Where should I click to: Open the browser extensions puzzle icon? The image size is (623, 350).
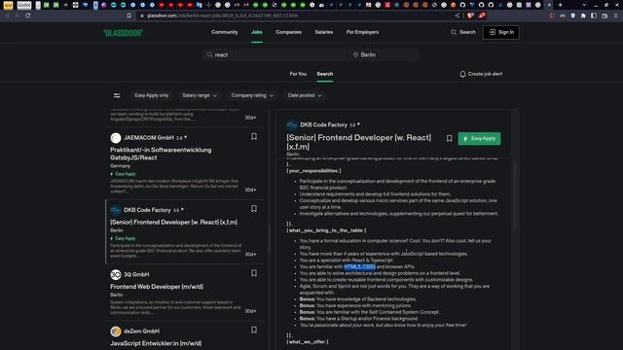pos(583,16)
